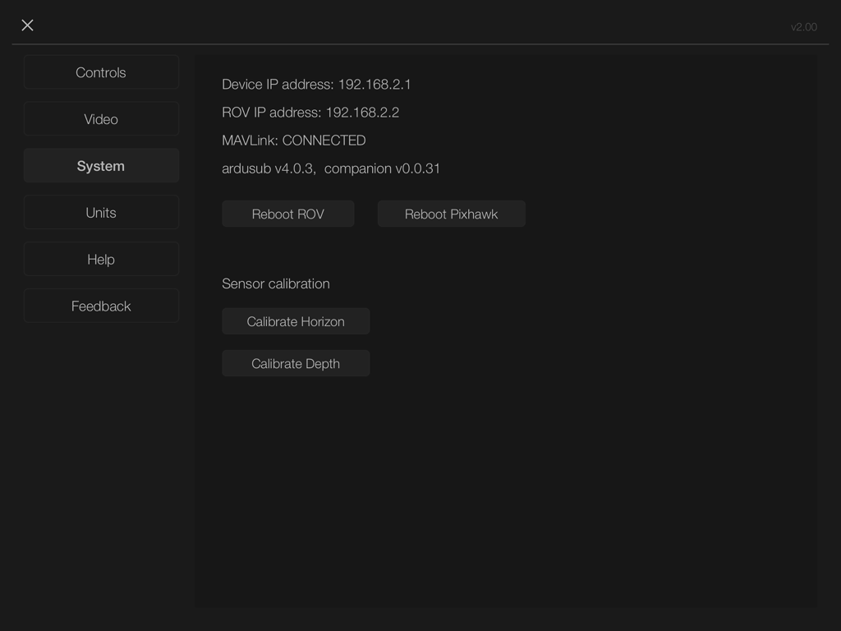Select the Device IP address text

coord(316,85)
